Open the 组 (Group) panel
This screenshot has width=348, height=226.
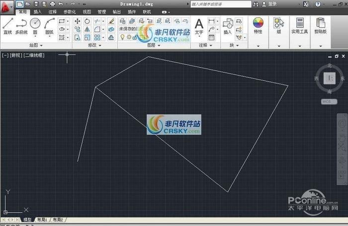coord(279,25)
